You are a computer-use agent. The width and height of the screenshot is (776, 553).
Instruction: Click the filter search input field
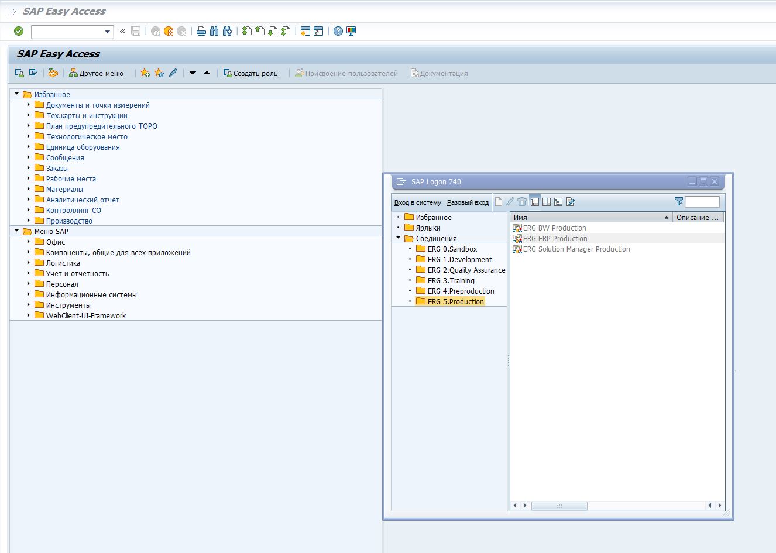click(x=702, y=202)
